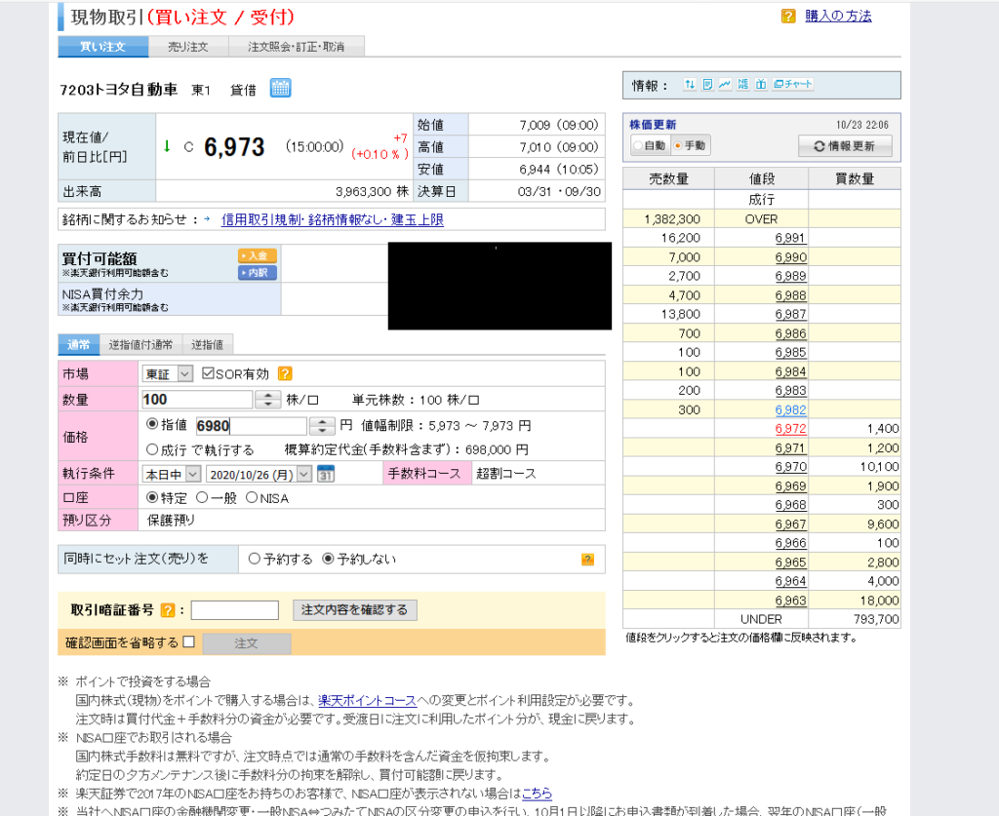Click price 6,967 in order book
This screenshot has width=999, height=816.
tap(790, 525)
